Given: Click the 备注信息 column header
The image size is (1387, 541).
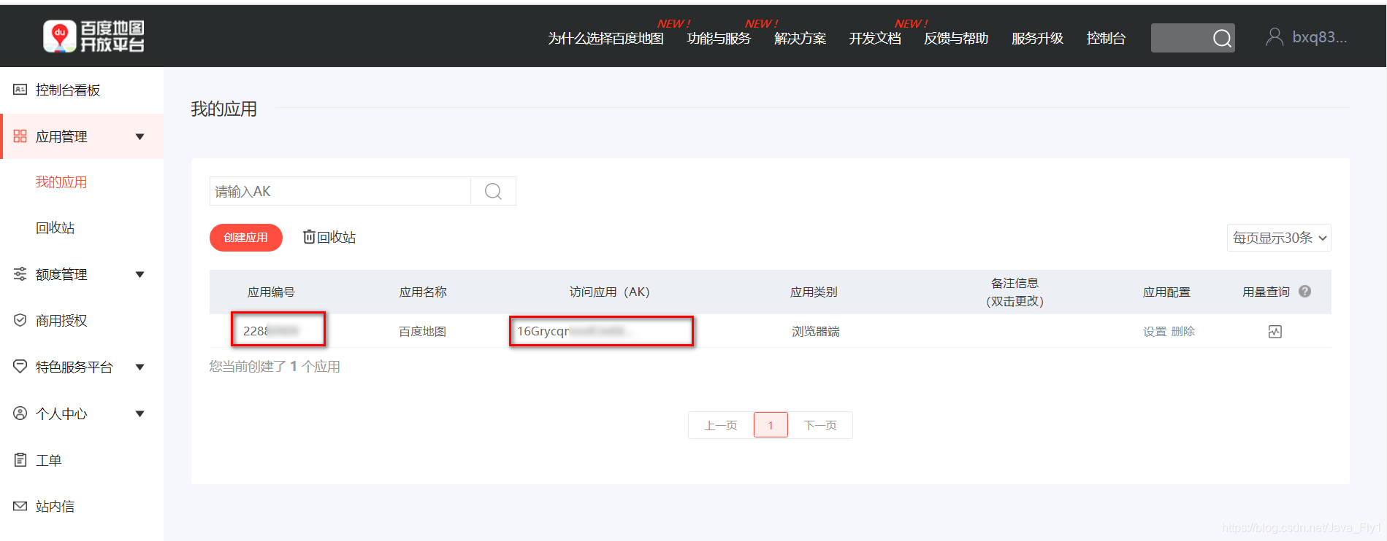Looking at the screenshot, I should point(1015,292).
